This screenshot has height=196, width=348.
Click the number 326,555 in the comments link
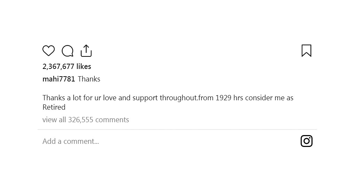[x=80, y=120]
